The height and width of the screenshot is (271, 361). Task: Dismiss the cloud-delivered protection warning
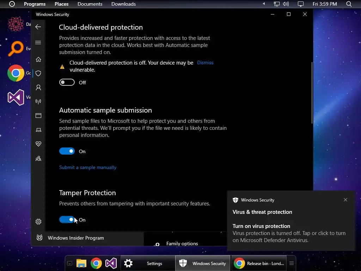(205, 63)
